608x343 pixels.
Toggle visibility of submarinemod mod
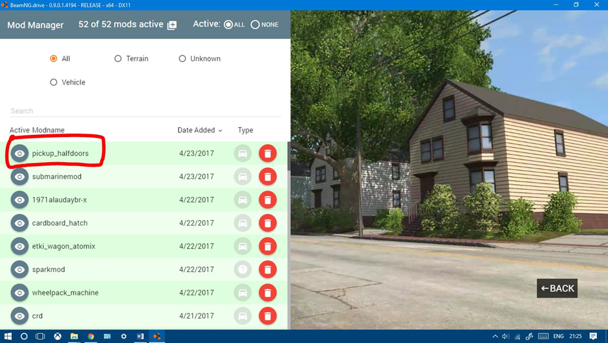click(x=19, y=176)
